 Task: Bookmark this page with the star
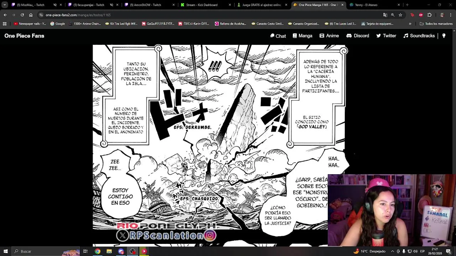pos(400,15)
